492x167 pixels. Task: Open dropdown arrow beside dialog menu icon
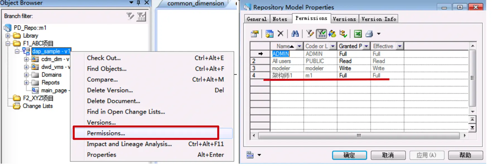point(259,155)
